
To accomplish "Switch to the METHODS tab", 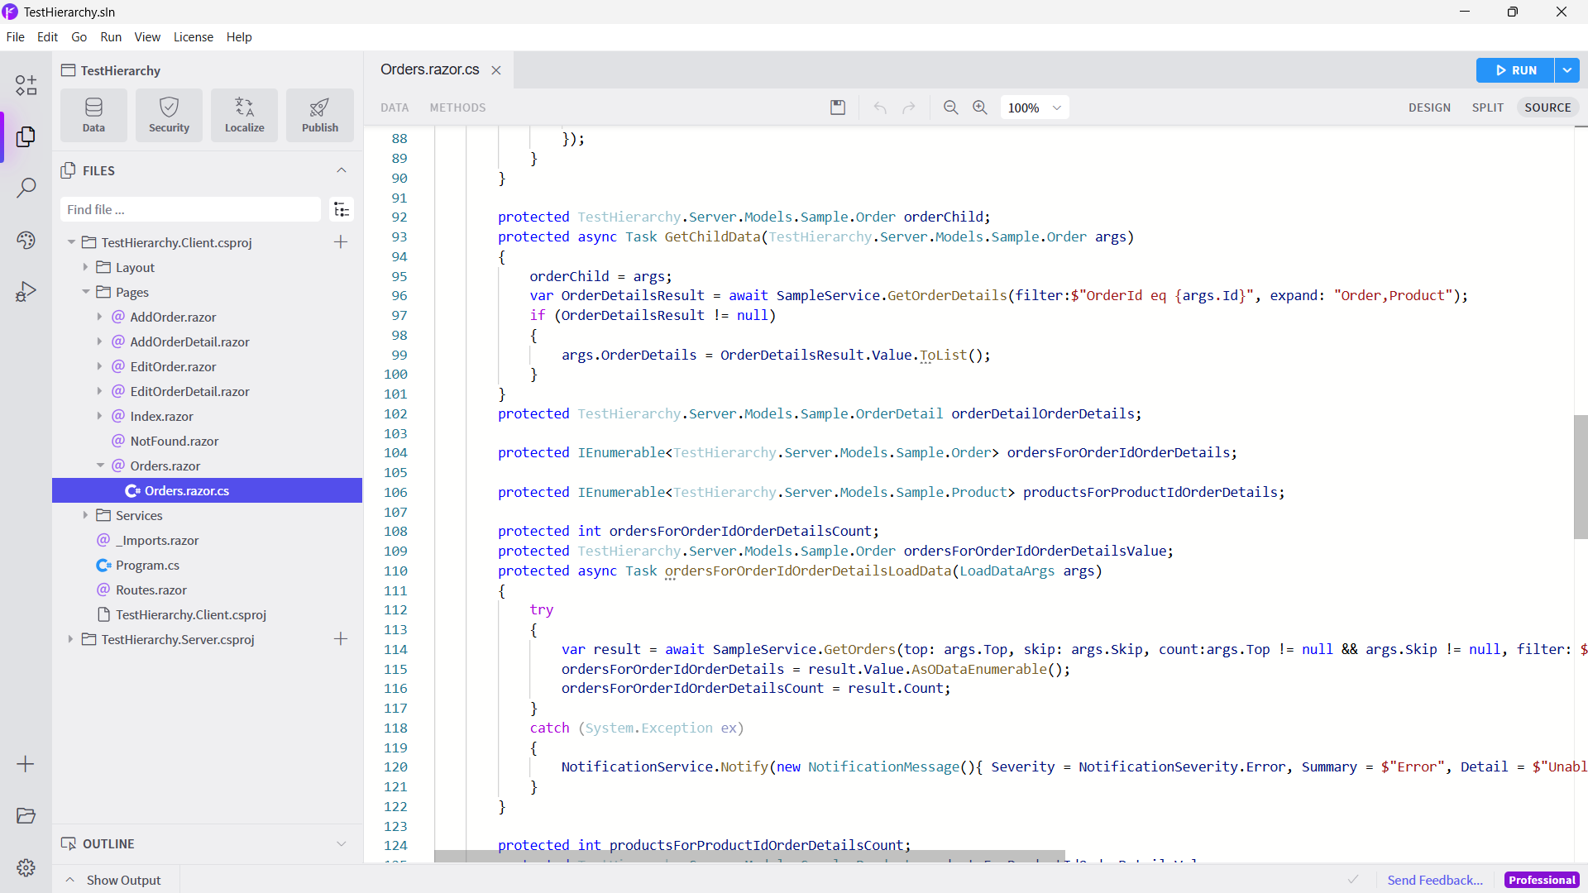I will [457, 107].
